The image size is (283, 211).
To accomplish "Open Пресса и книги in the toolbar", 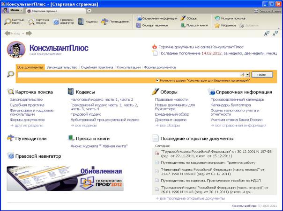I will 194,25.
